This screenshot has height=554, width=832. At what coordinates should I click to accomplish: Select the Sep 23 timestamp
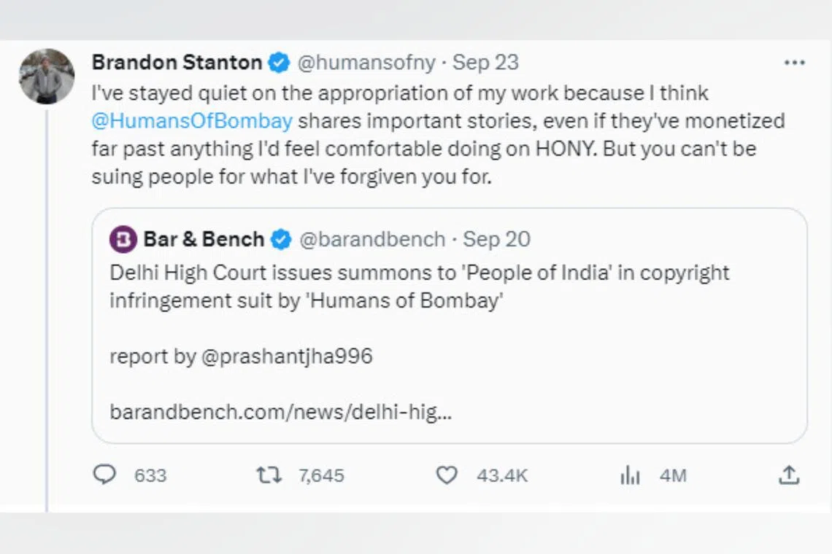click(485, 63)
